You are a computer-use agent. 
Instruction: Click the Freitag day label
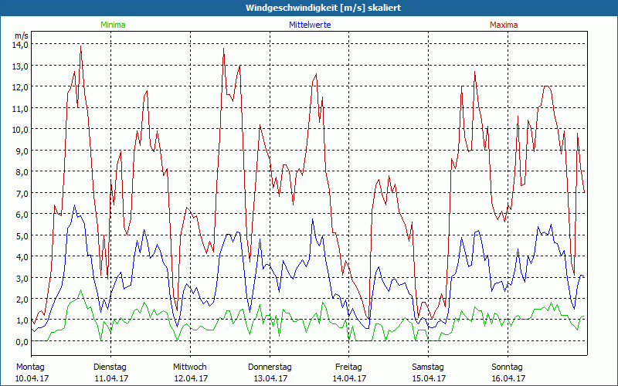click(348, 367)
